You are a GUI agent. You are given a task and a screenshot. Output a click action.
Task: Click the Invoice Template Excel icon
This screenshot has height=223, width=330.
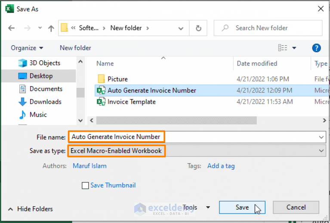tap(101, 102)
